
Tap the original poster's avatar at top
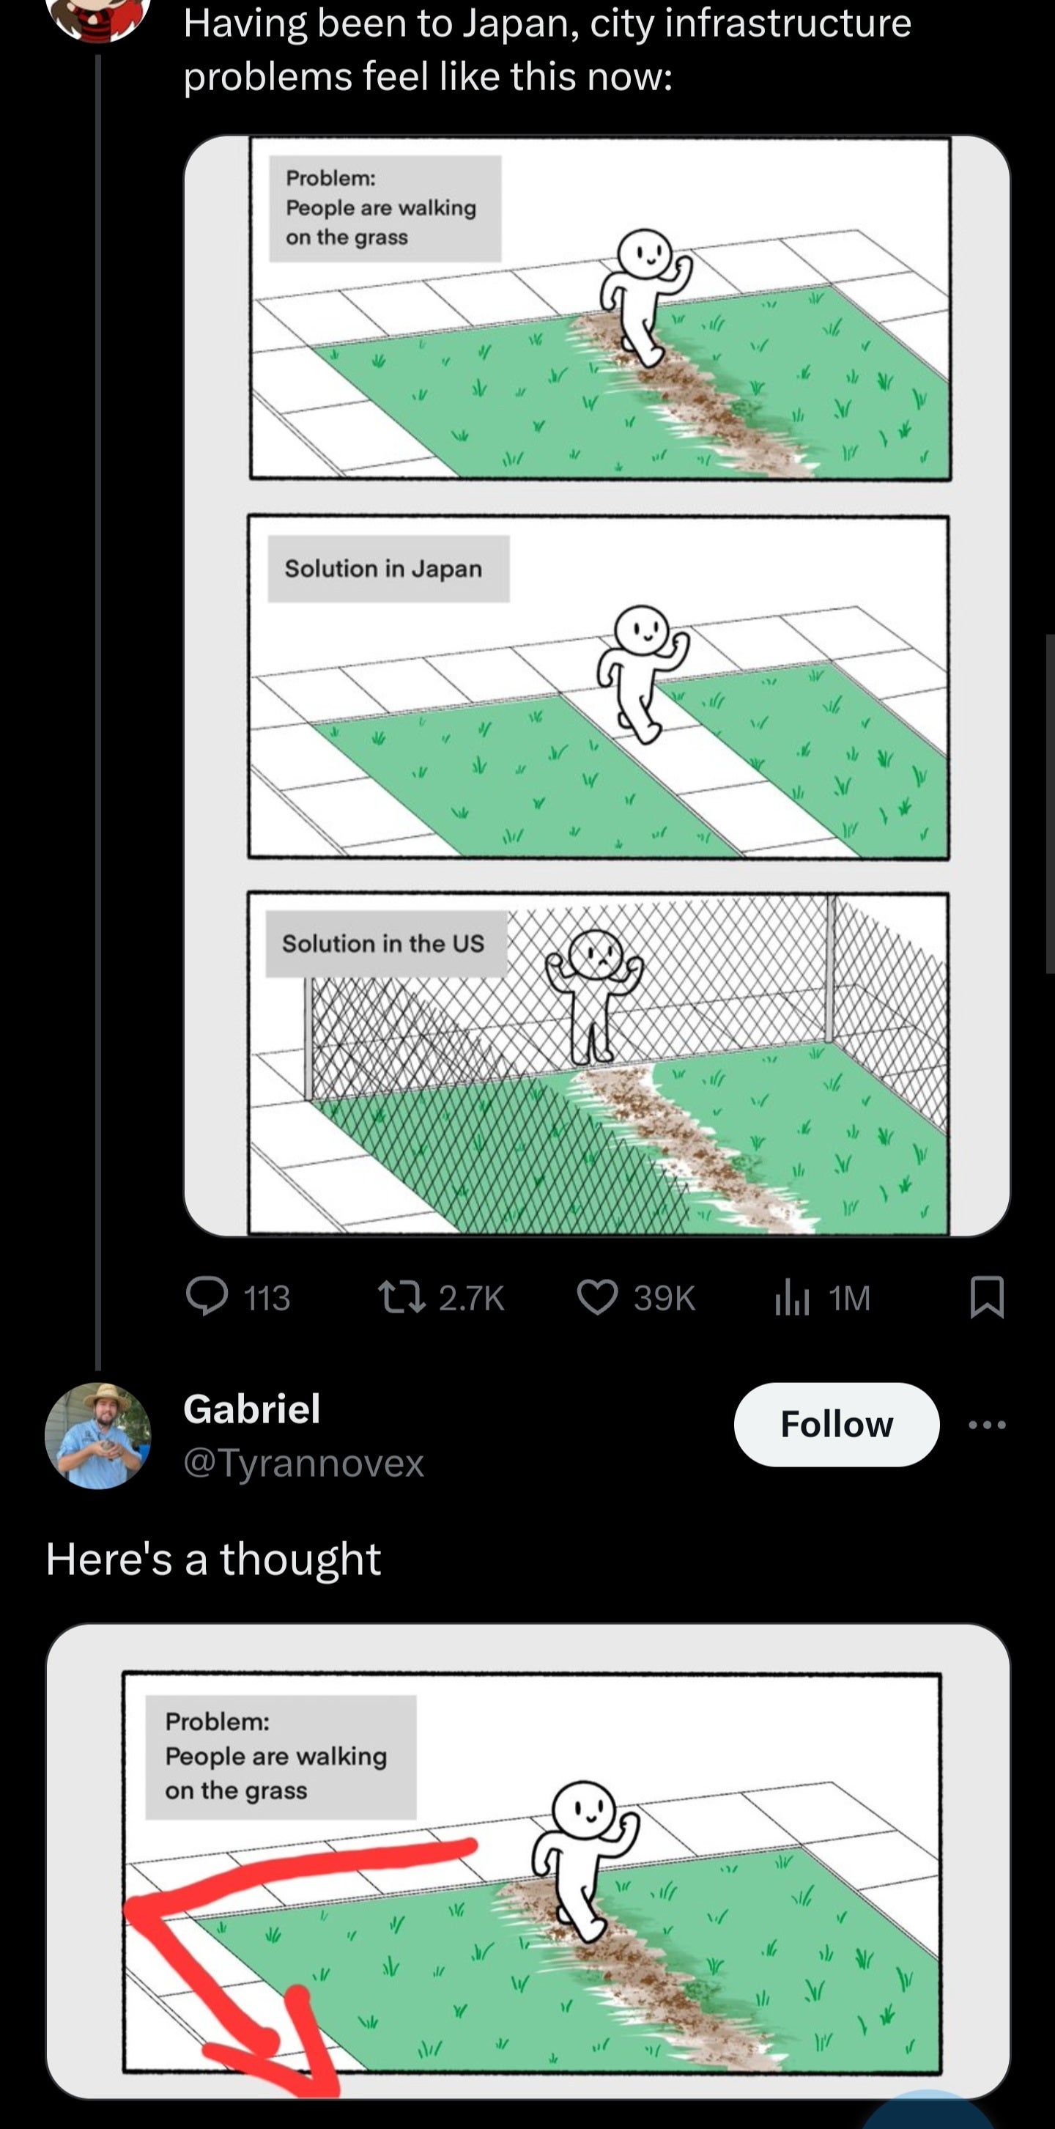coord(98,17)
